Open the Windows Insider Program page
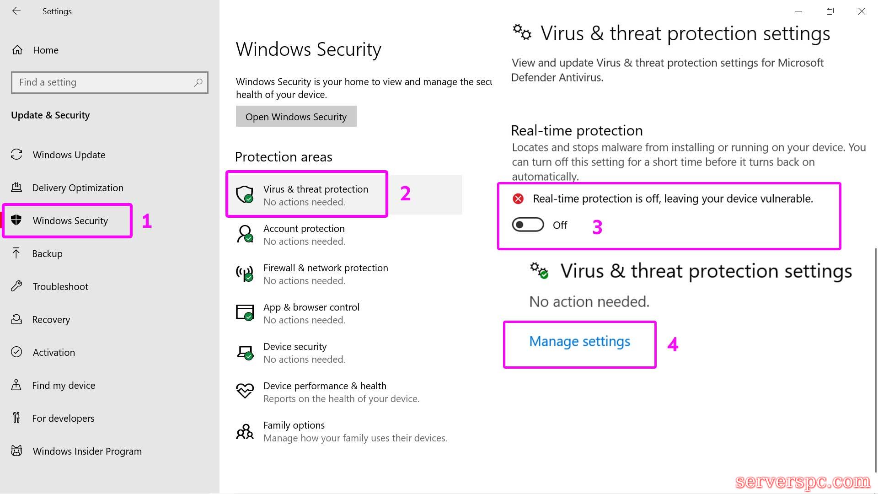 pyautogui.click(x=87, y=451)
